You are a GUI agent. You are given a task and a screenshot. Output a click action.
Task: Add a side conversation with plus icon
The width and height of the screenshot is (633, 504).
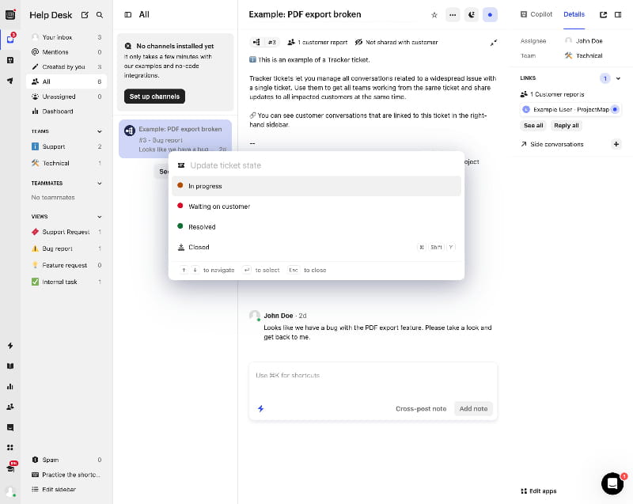[x=616, y=144]
